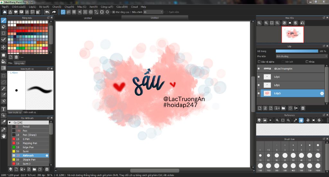Image resolution: width=329 pixels, height=177 pixels.
Task: Select the Hand pan tool
Action: pos(3,136)
